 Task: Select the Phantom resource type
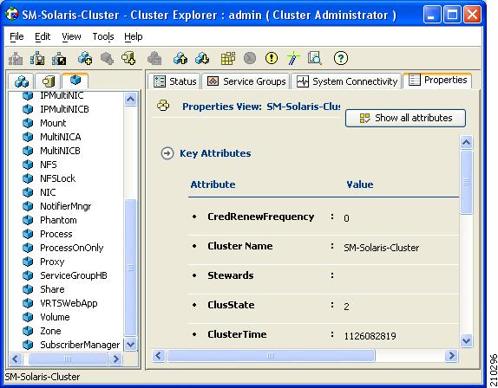point(58,220)
